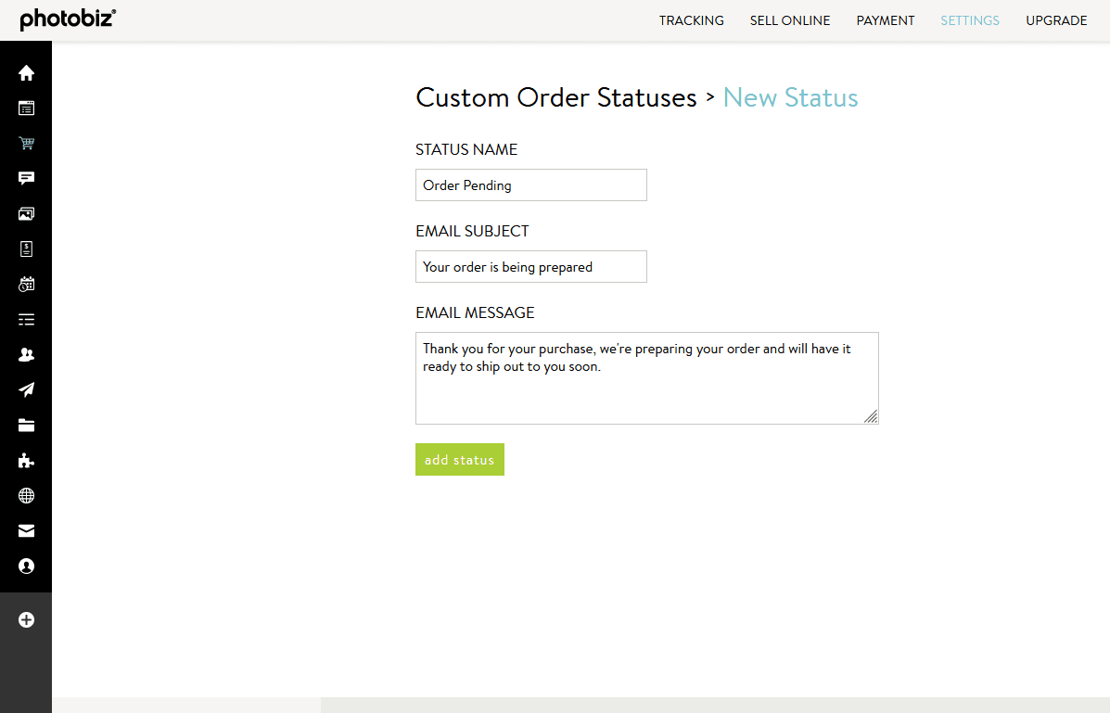The height and width of the screenshot is (713, 1110).
Task: Open the forms list icon
Action: pyautogui.click(x=26, y=320)
